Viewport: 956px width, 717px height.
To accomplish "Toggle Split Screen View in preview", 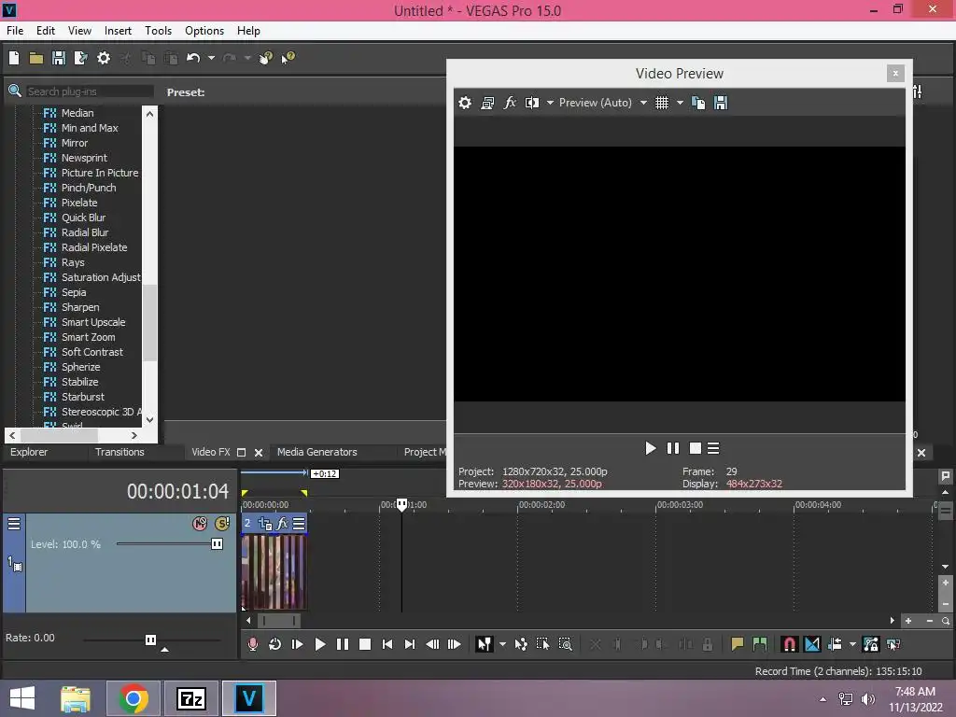I will 532,103.
